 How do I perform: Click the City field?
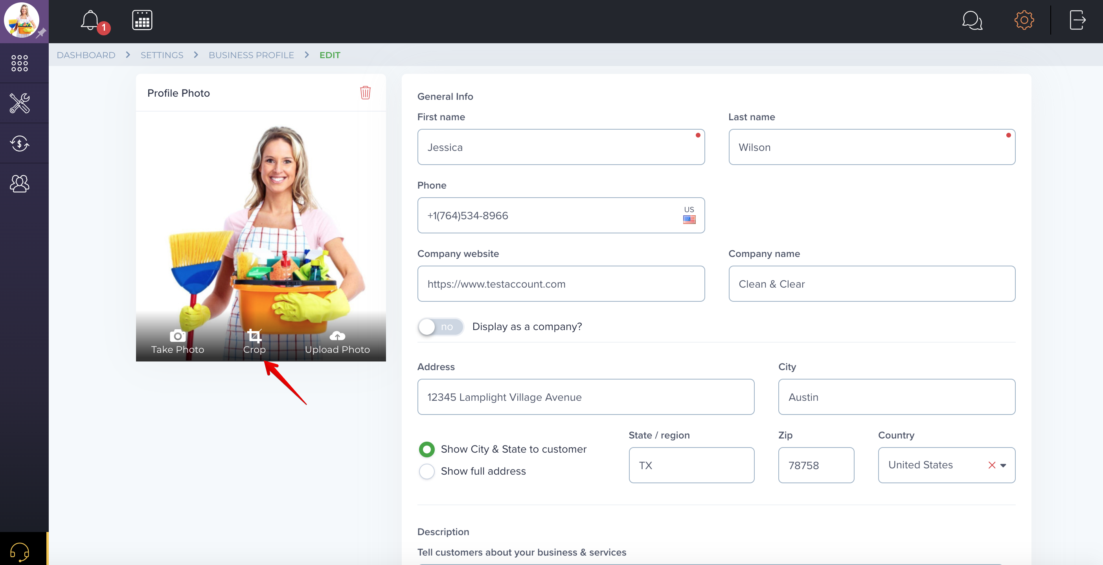(x=897, y=397)
